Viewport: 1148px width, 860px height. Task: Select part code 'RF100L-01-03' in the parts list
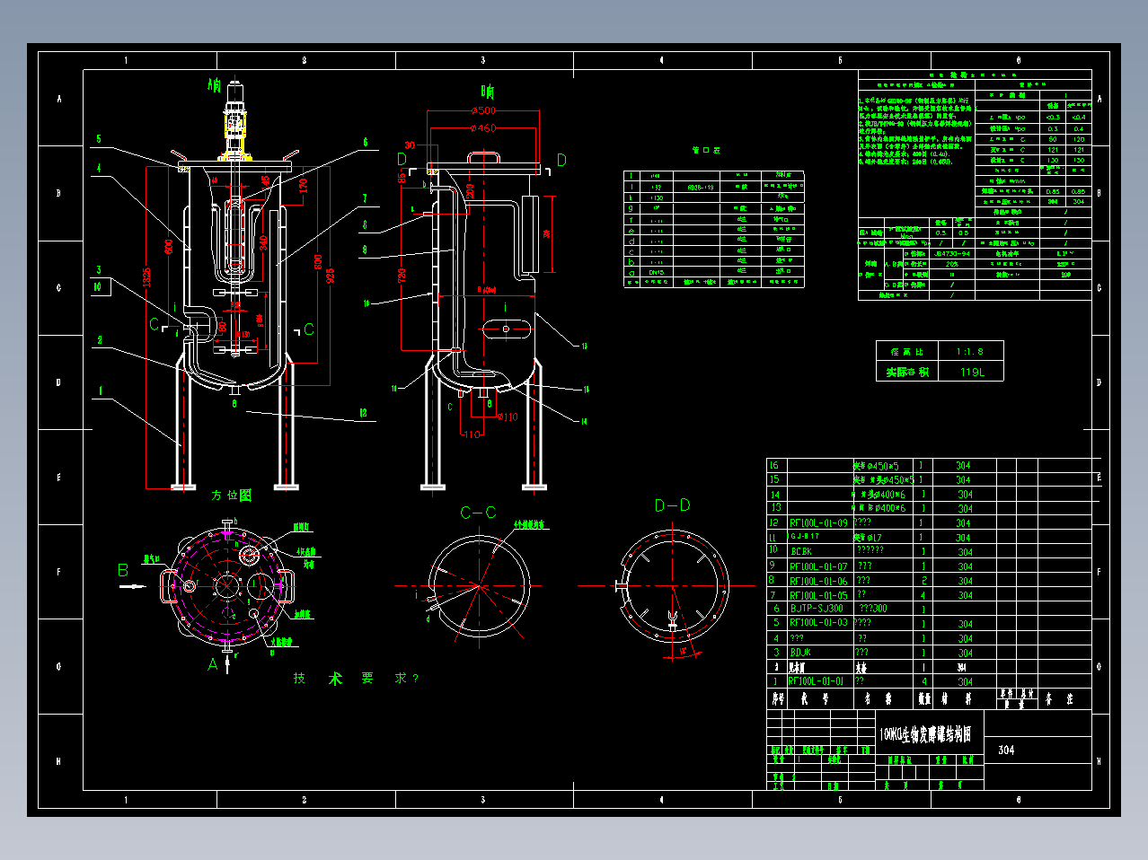pyautogui.click(x=818, y=623)
